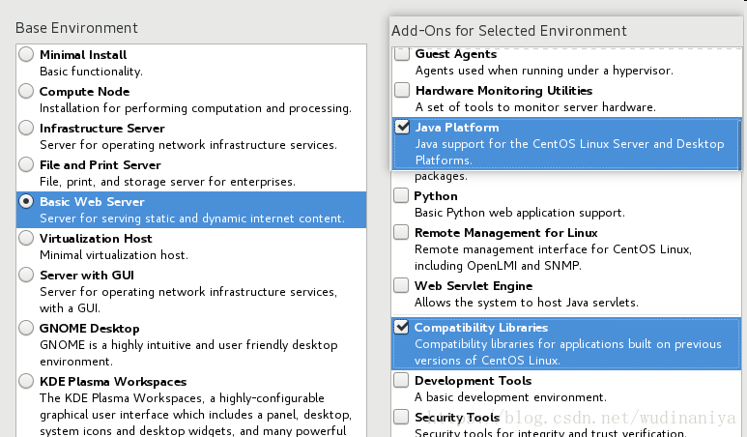This screenshot has width=747, height=437.
Task: Select the Minimal Install radio button
Action: tap(26, 54)
